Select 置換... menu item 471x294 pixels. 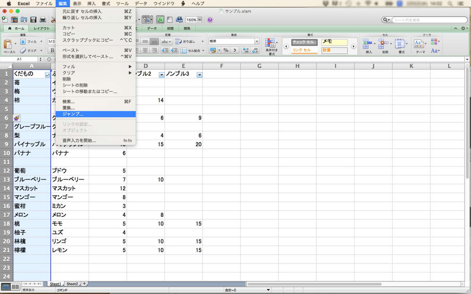coord(95,107)
